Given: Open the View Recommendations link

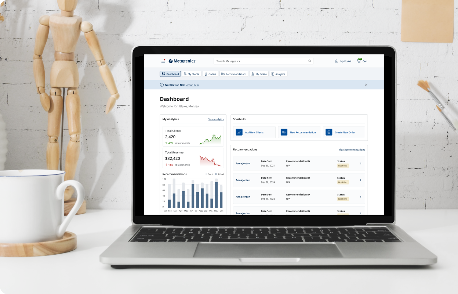Looking at the screenshot, I should (x=352, y=150).
